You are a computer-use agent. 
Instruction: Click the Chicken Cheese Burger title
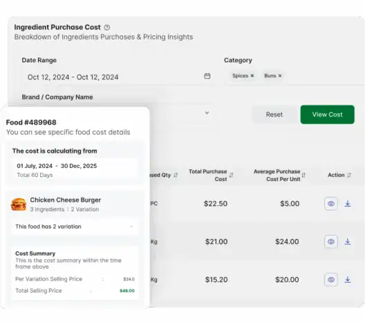(x=66, y=200)
